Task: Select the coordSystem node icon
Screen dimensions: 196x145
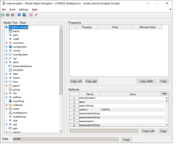Action: [10, 54]
